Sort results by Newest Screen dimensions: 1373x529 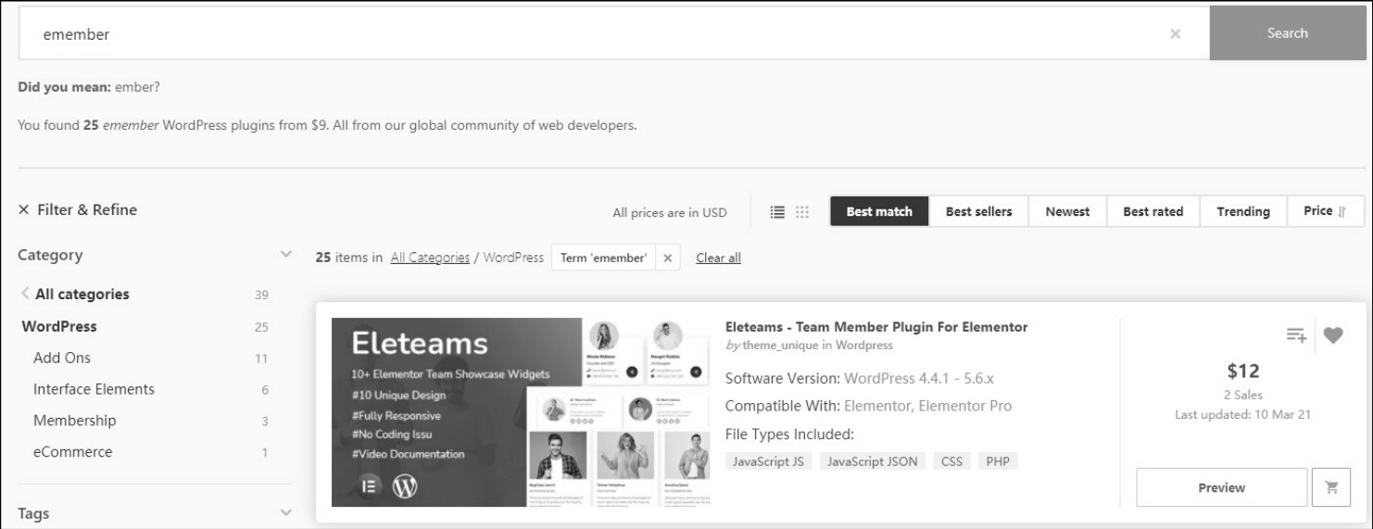pyautogui.click(x=1067, y=211)
